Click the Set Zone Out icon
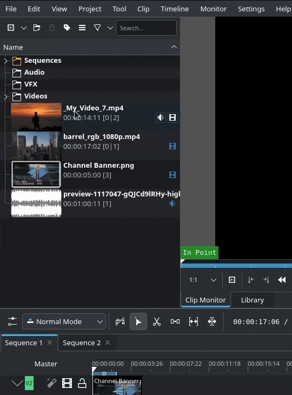 pyautogui.click(x=266, y=280)
